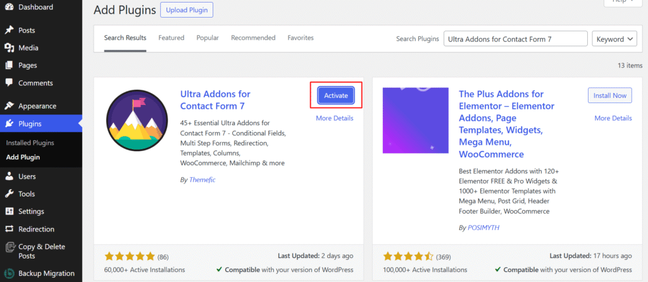Switch to the Popular tab
648x282 pixels.
click(208, 37)
